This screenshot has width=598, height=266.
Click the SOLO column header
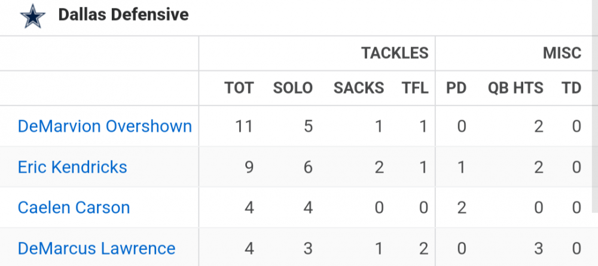(292, 88)
